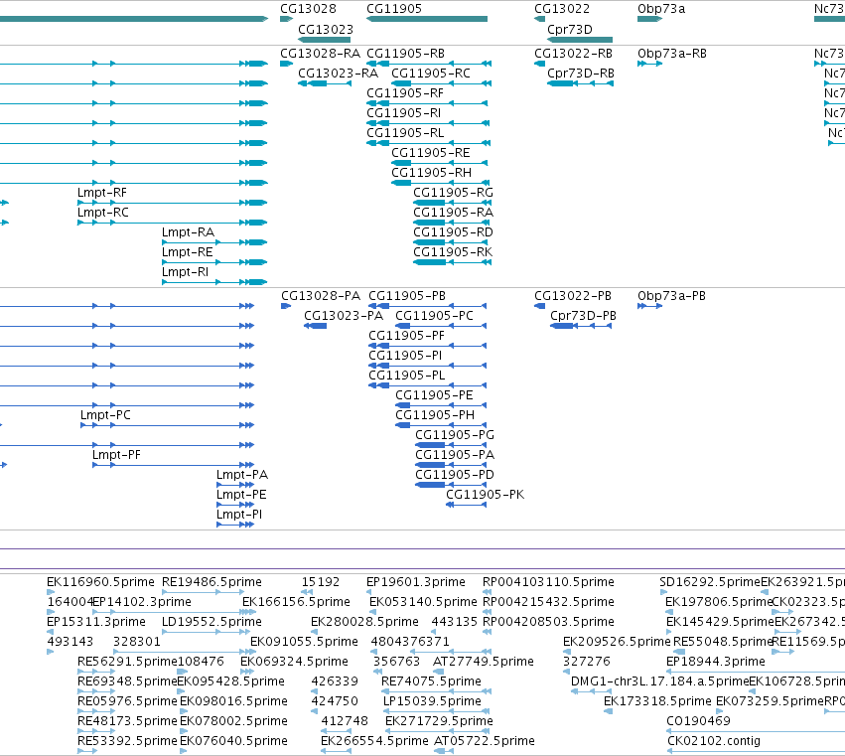Click transcript CG13023-RA label
Screen dimensions: 845x756
(338, 74)
